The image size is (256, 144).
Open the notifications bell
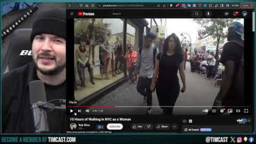(235, 14)
